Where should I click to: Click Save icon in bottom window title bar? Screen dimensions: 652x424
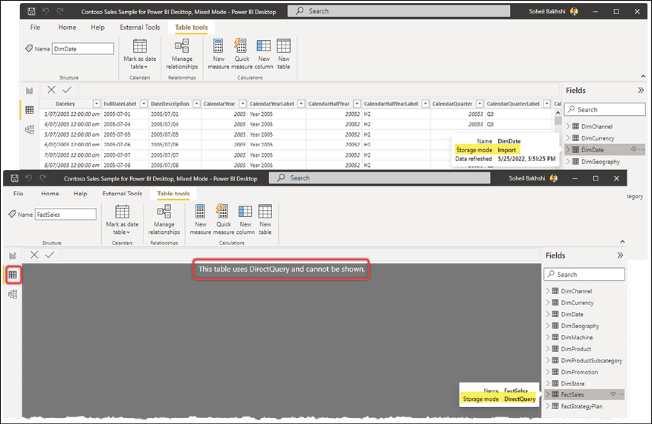click(x=15, y=178)
